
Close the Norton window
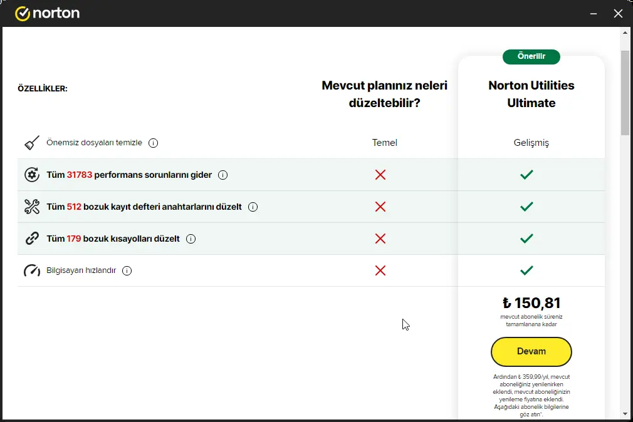618,13
